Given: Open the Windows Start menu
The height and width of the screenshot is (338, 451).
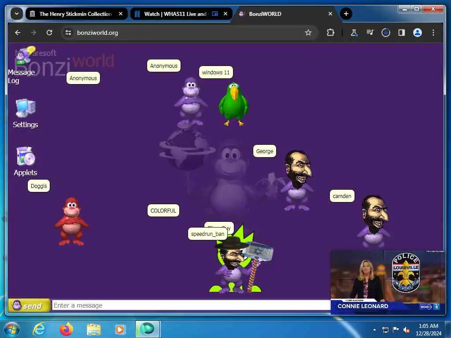Looking at the screenshot, I should coord(12,329).
